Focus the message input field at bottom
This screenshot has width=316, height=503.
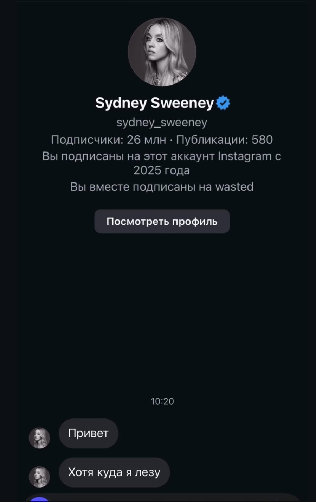point(162,499)
